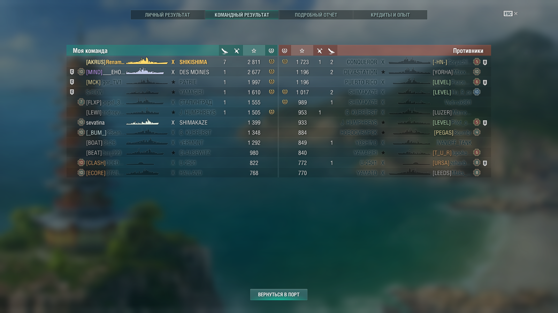
Task: Sort my team by base XP star
Action: 254,51
